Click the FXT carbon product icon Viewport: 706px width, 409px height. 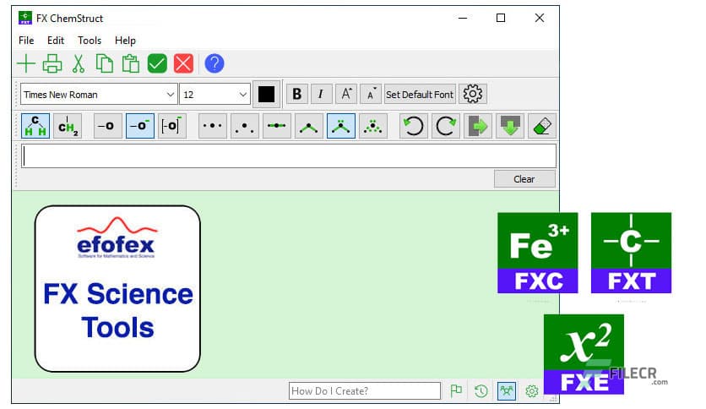tap(631, 253)
